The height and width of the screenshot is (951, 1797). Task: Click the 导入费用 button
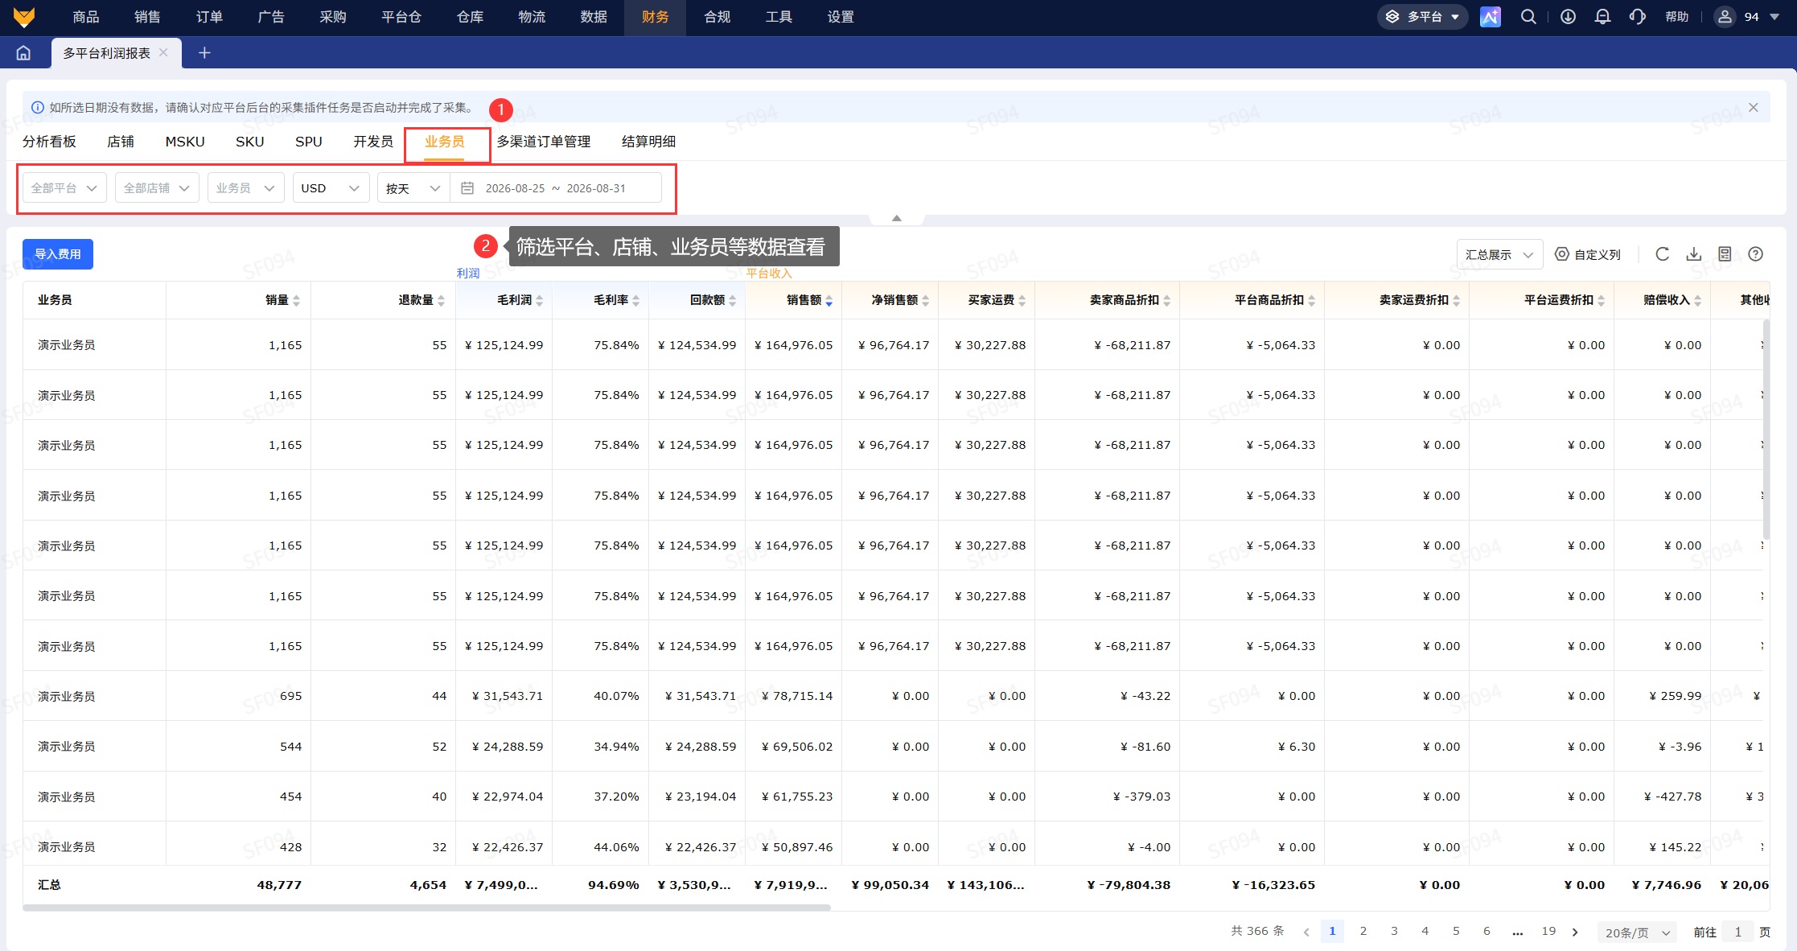[x=58, y=254]
